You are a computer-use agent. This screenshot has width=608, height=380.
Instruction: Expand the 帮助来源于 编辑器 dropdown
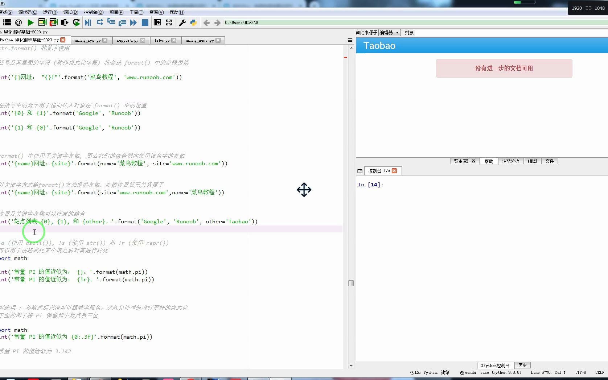(x=389, y=33)
